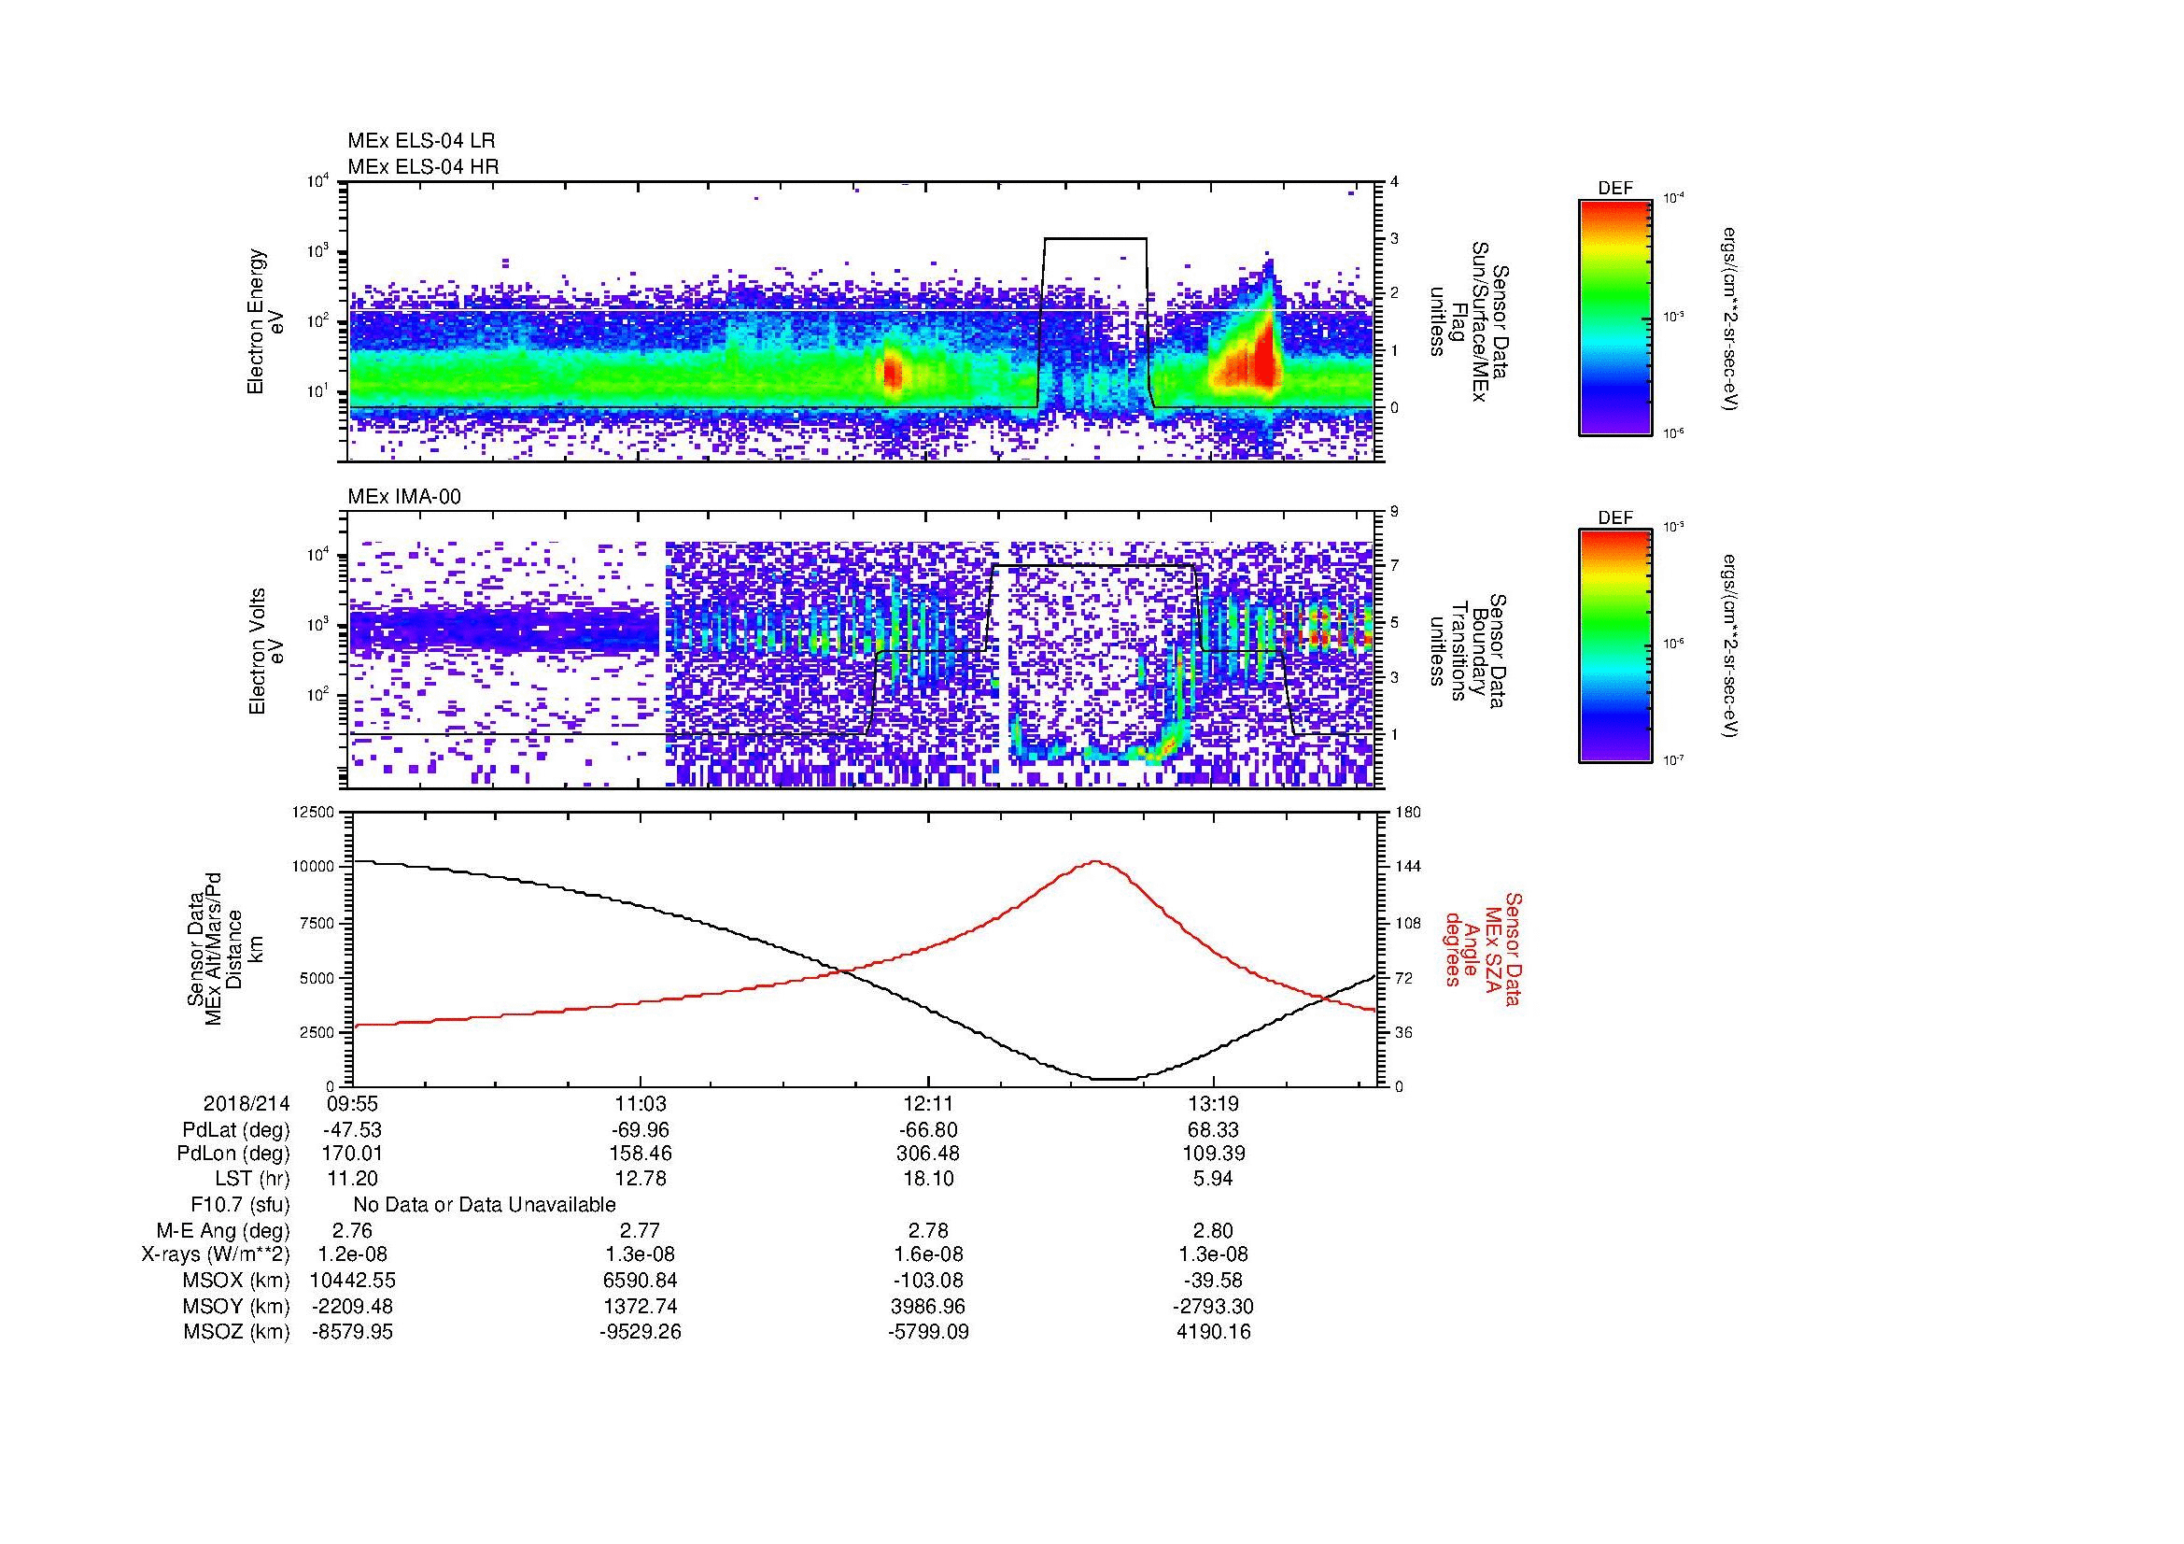
Task: Click the lower DEF color bar
Action: tap(1615, 647)
